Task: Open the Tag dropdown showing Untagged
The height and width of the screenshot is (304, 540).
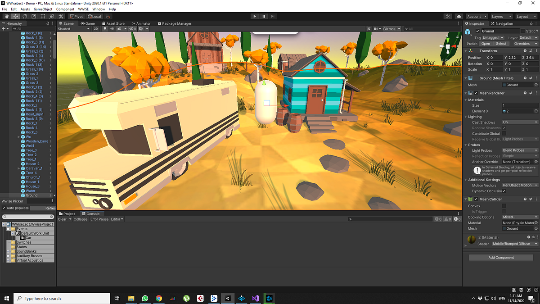Action: 493,37
